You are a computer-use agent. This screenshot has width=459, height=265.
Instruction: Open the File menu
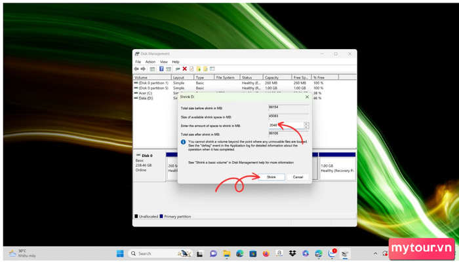point(138,62)
